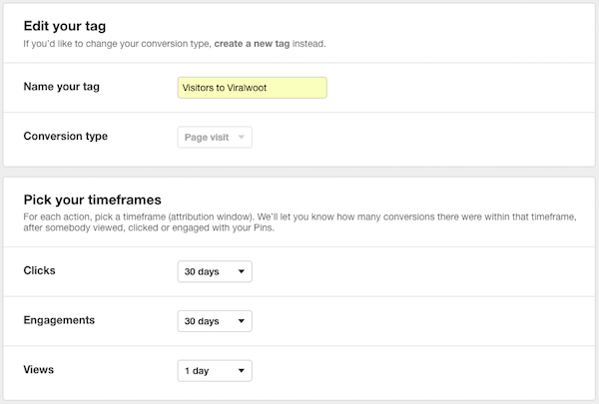Click the "If you'd like to change" hint text

[175, 44]
